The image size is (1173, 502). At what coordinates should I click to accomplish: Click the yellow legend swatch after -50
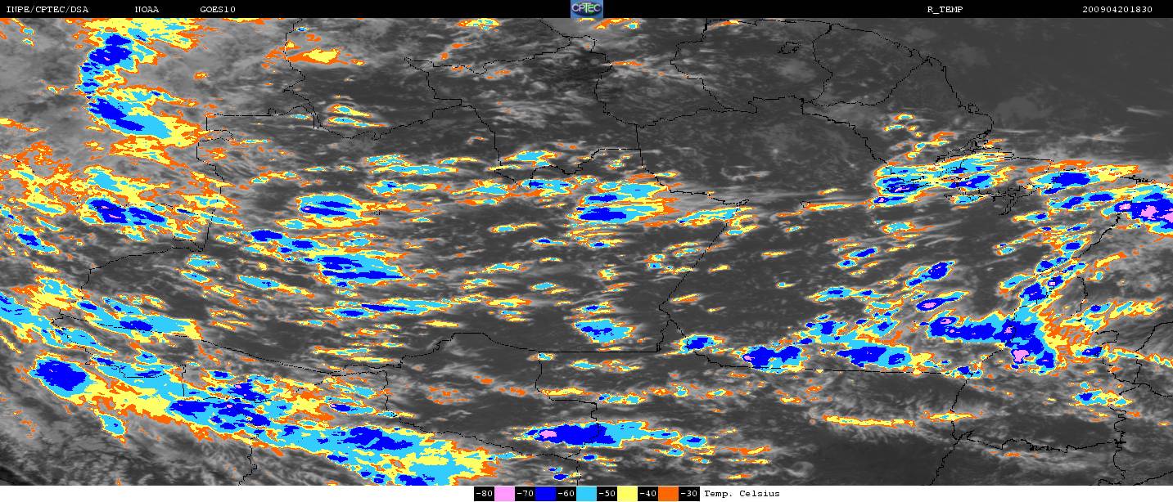tap(627, 494)
